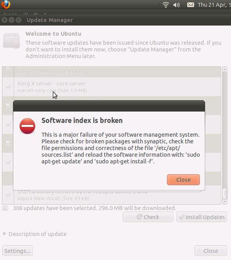
Task: Select the Xorg X server list row
Action: [112, 87]
